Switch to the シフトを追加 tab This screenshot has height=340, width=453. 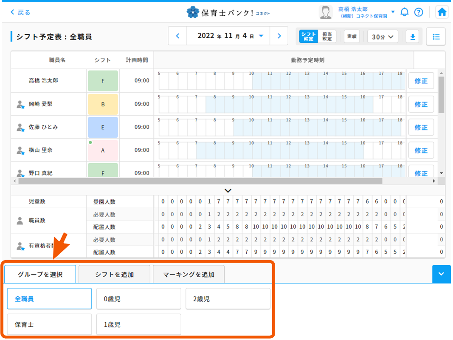(114, 274)
